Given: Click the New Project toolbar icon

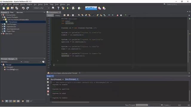Looking at the screenshot, I should point(8,8).
